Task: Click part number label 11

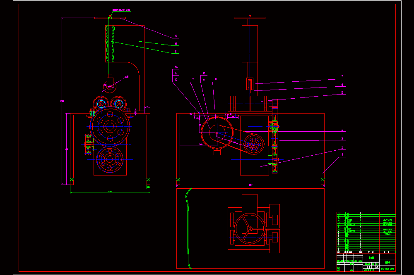Action: [x=193, y=79]
